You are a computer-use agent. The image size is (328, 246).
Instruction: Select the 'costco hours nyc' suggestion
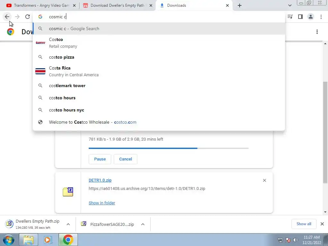[159, 110]
